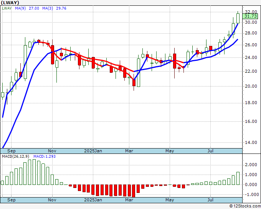Click May on the MACD panel time axis

[170, 200]
